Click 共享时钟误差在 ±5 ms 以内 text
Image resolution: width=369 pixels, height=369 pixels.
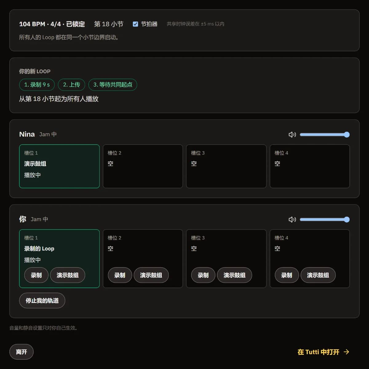pyautogui.click(x=195, y=24)
